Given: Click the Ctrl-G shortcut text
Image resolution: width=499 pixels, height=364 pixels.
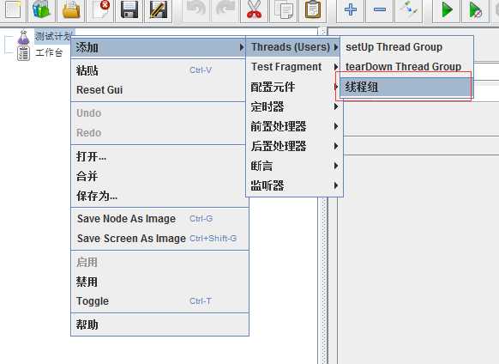Looking at the screenshot, I should [x=201, y=219].
